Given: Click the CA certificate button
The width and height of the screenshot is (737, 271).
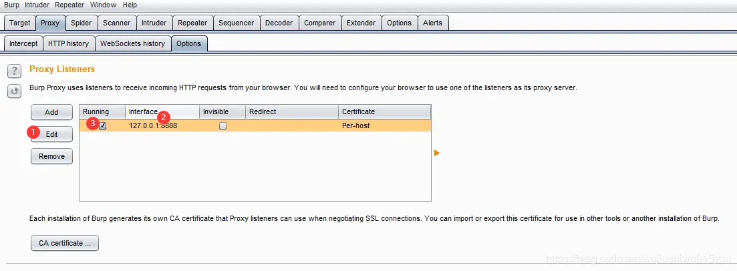Looking at the screenshot, I should coord(65,243).
